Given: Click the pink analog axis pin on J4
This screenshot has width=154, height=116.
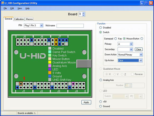Looking at the screenshot, I should point(73,84).
